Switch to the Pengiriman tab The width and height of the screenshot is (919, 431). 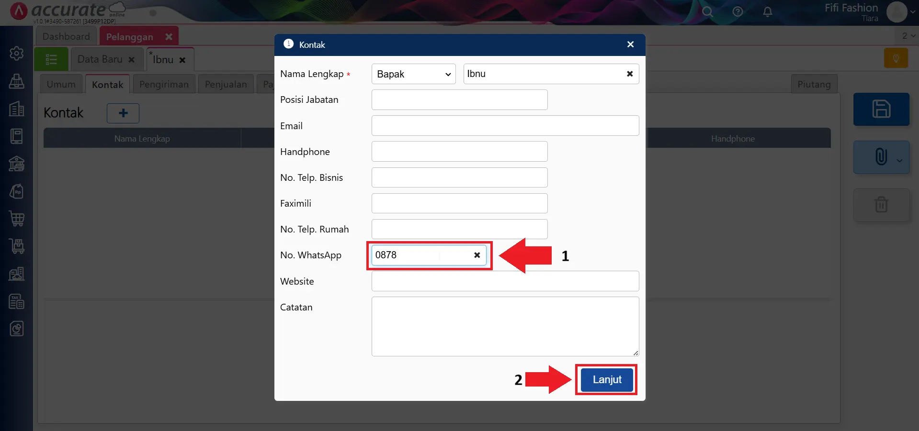[164, 84]
